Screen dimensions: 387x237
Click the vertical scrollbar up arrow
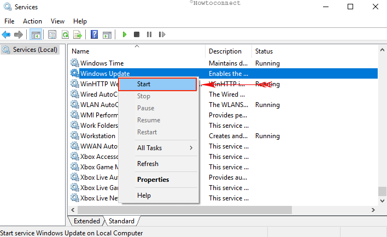point(382,50)
